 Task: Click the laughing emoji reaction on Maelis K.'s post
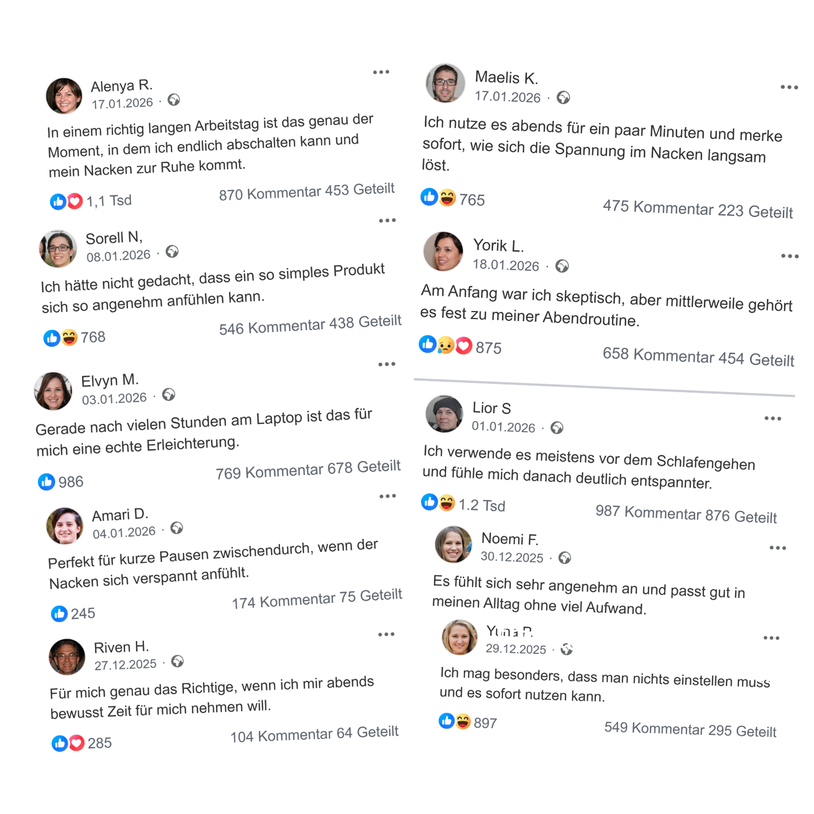pyautogui.click(x=447, y=198)
